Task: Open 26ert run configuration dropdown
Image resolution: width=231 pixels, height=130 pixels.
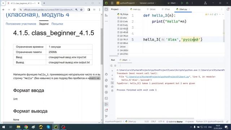Action: point(173,3)
